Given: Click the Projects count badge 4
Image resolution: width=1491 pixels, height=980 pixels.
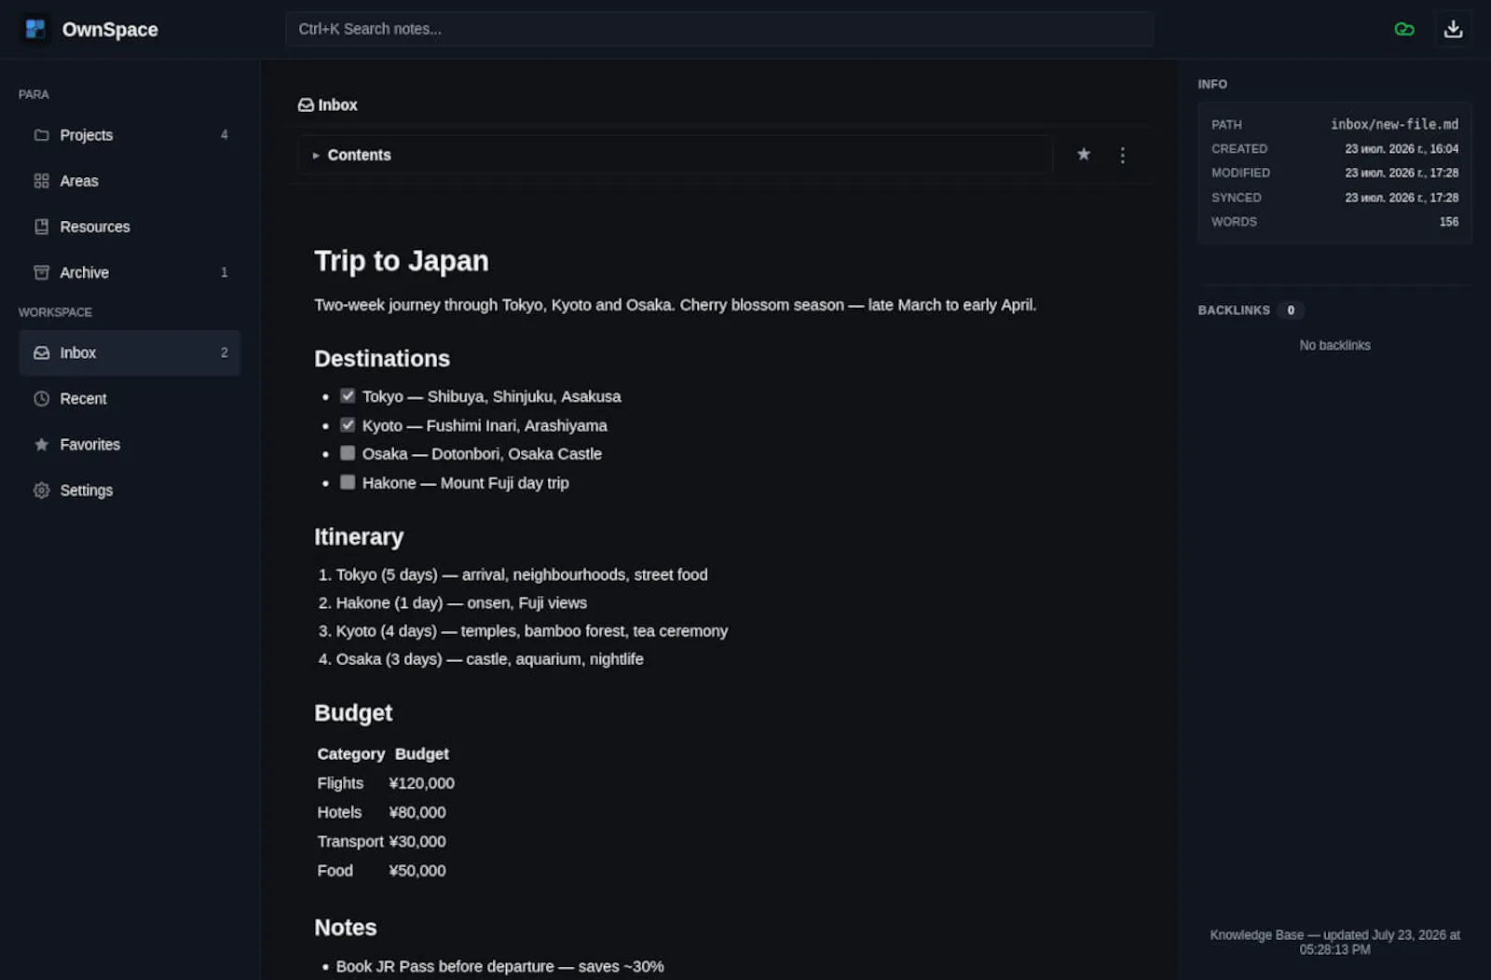Looking at the screenshot, I should 224,135.
